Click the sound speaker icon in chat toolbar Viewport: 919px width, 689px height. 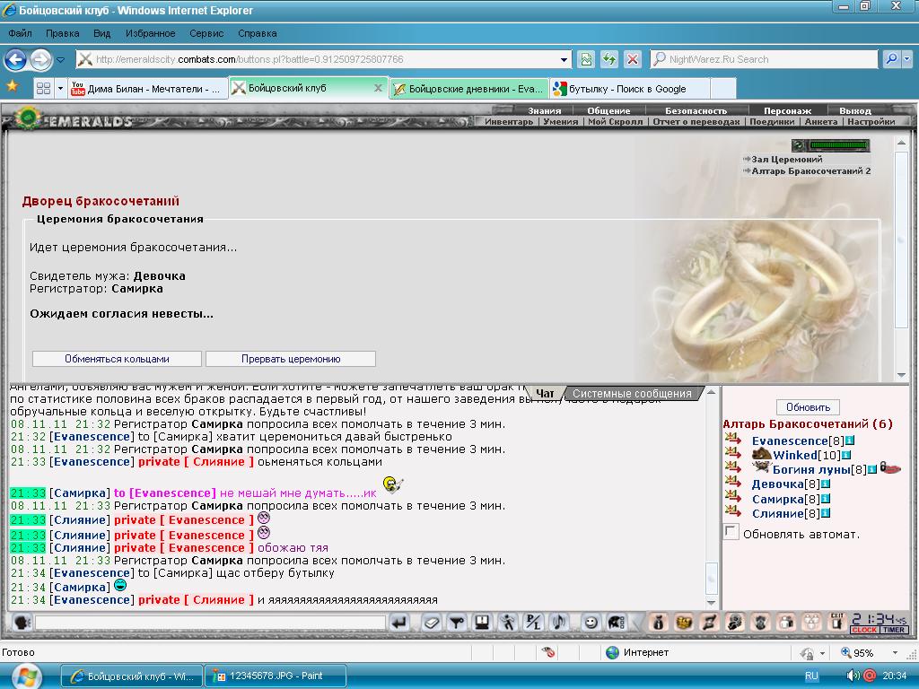(x=558, y=623)
